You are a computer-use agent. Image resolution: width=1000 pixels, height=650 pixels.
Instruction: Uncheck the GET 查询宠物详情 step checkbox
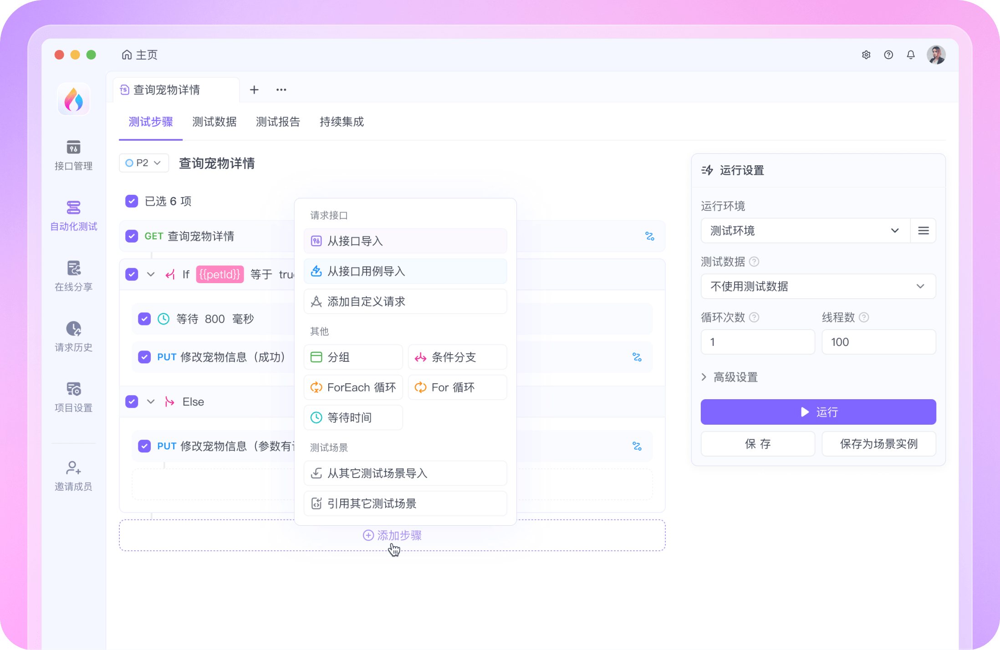pos(132,236)
